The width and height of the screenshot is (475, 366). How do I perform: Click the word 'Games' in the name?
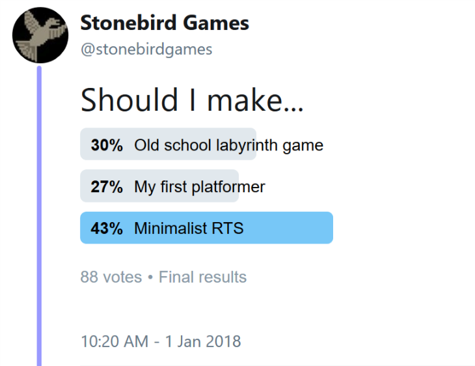(216, 23)
